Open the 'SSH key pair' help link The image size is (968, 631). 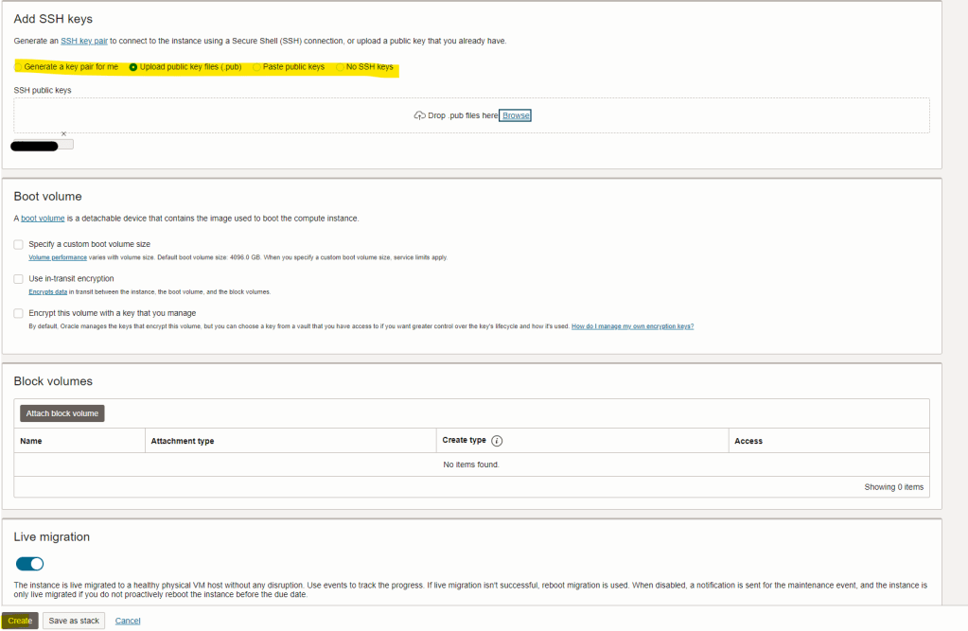point(84,41)
